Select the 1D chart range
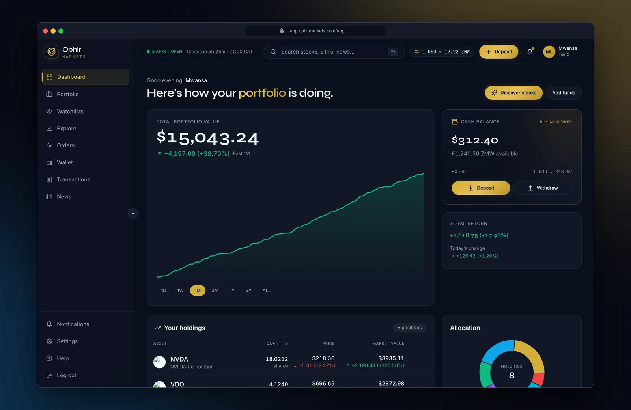 (164, 291)
